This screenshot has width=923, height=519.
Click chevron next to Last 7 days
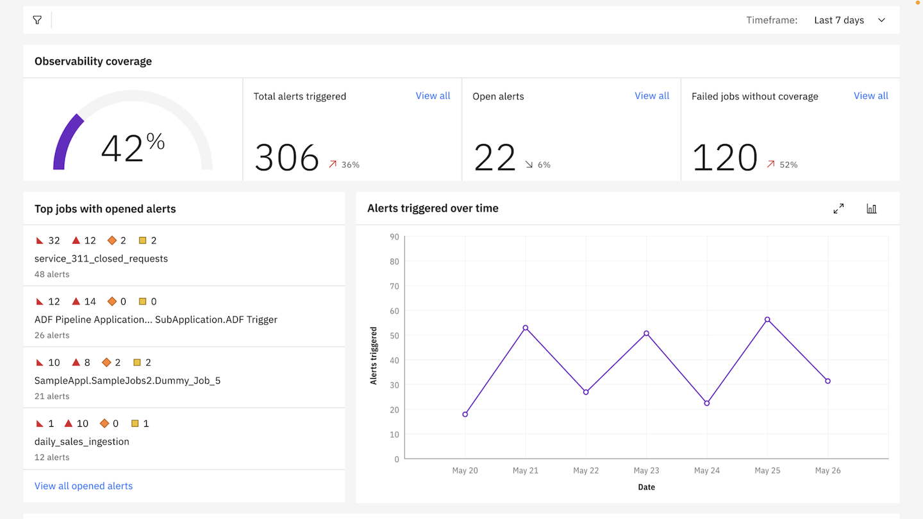click(881, 21)
